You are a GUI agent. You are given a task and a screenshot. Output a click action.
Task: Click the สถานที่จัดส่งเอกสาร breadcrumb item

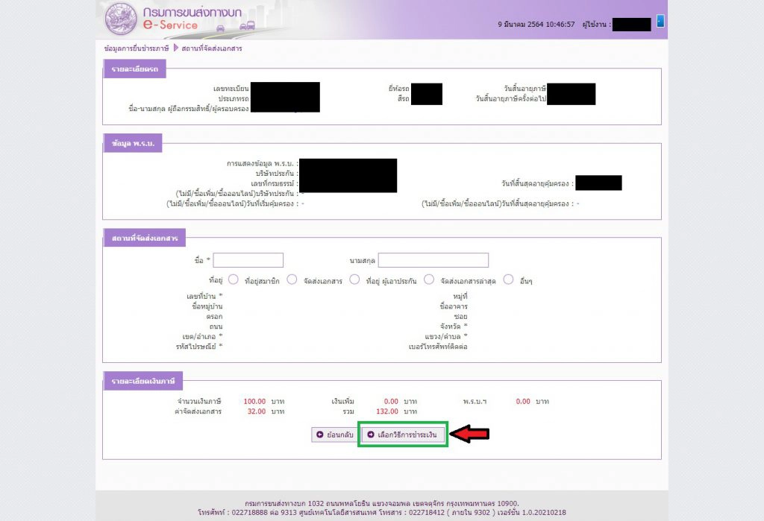coord(211,48)
